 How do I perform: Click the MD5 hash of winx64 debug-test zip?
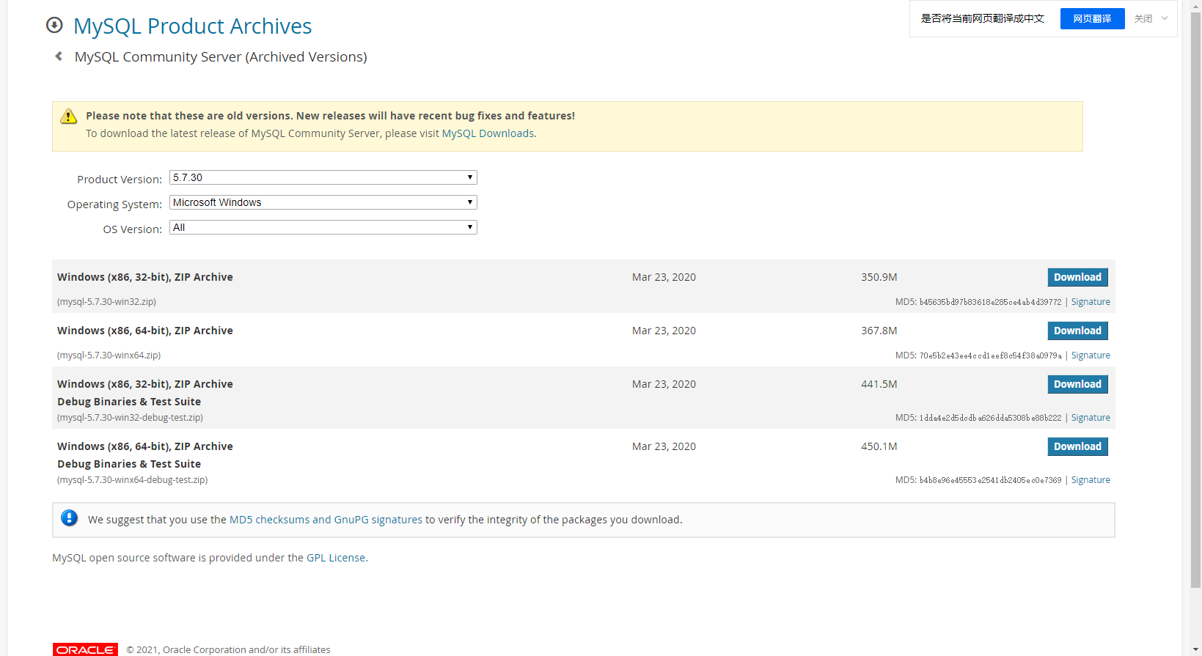(990, 480)
